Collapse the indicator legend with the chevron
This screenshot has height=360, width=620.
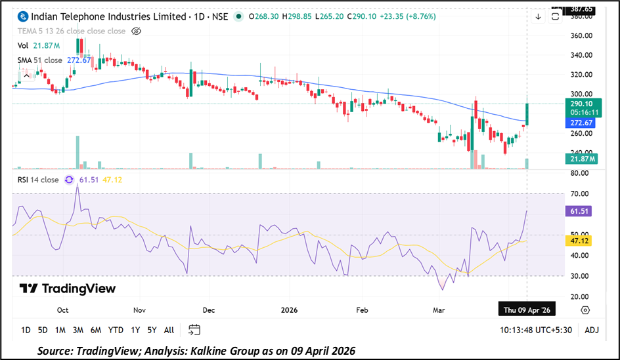26,75
